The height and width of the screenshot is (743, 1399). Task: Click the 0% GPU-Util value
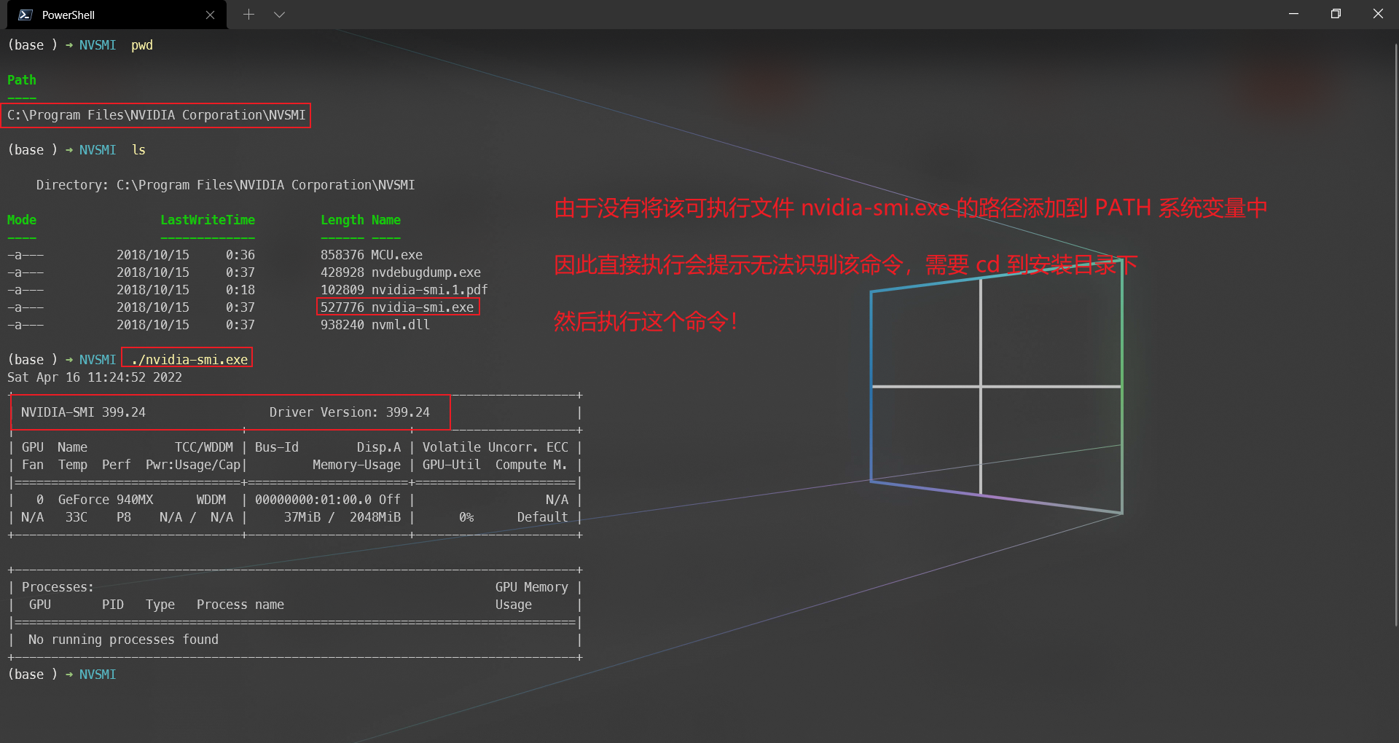coord(466,517)
